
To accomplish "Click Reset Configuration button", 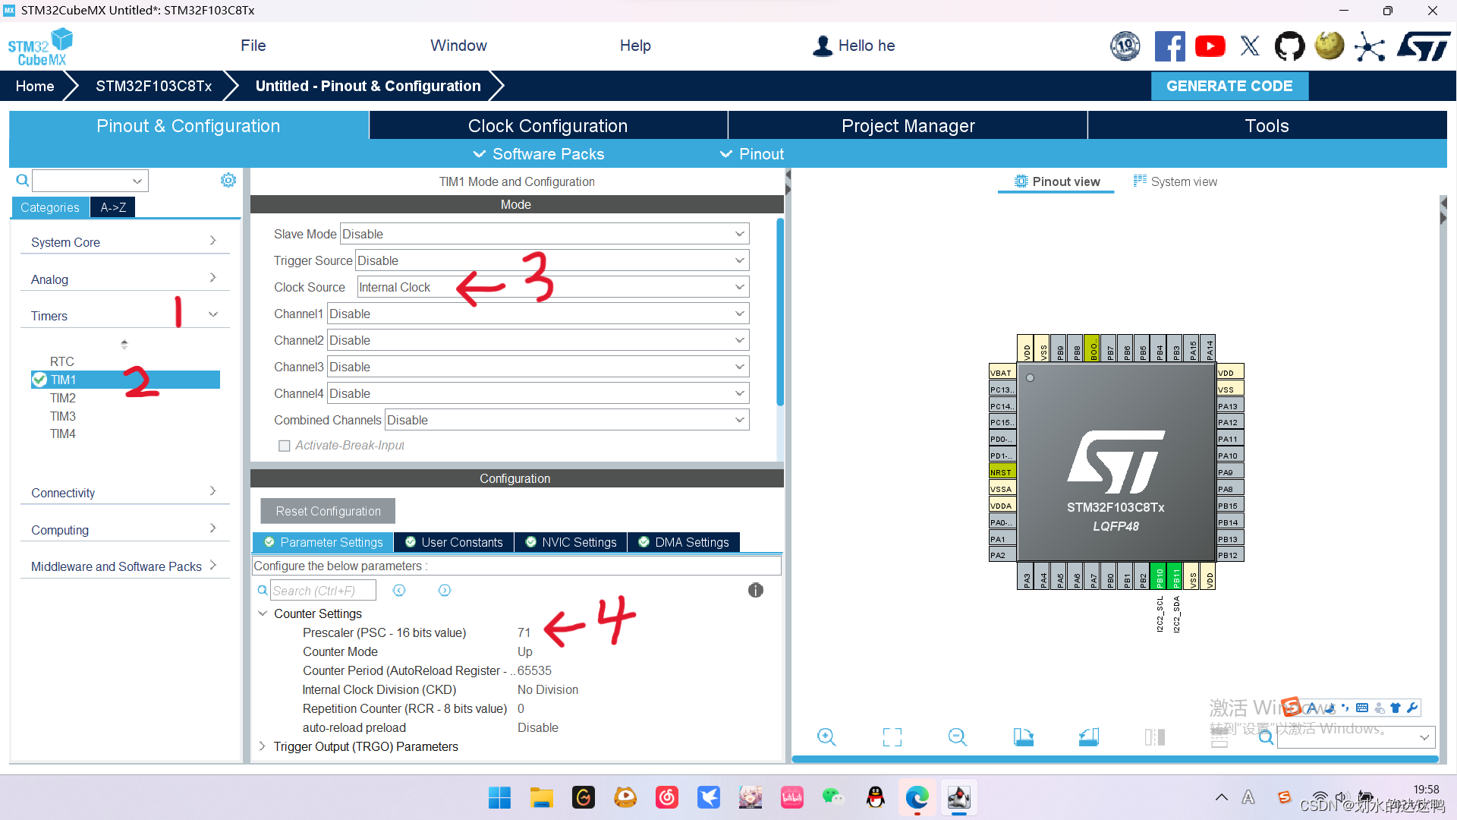I will [x=328, y=511].
